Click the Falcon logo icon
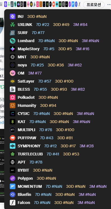This screenshot has height=209, width=111. [13, 203]
